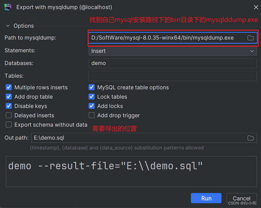Image resolution: width=261 pixels, height=208 pixels.
Task: Toggle Add locks checkbox
Action: [92, 106]
